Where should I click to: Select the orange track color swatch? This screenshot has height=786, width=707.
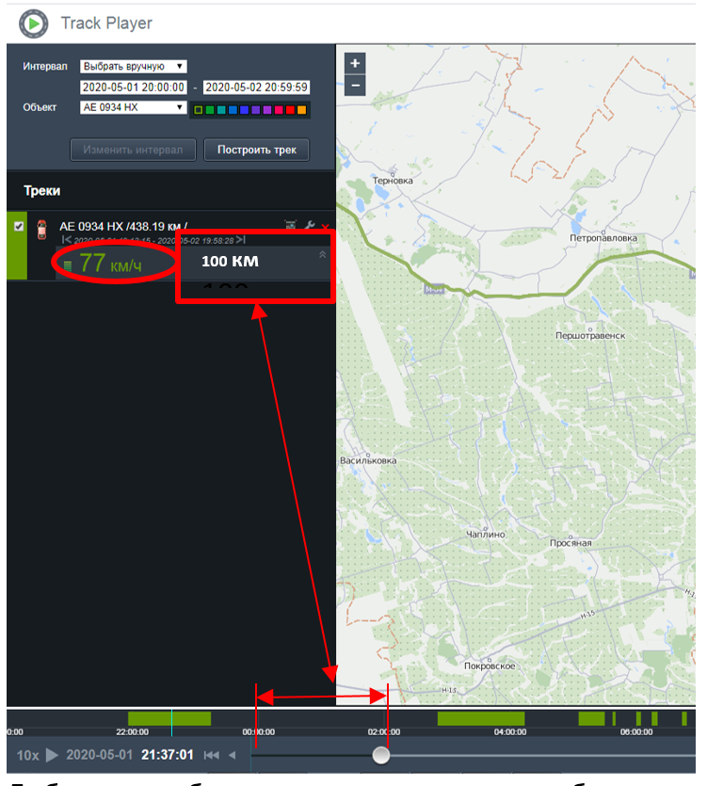301,110
